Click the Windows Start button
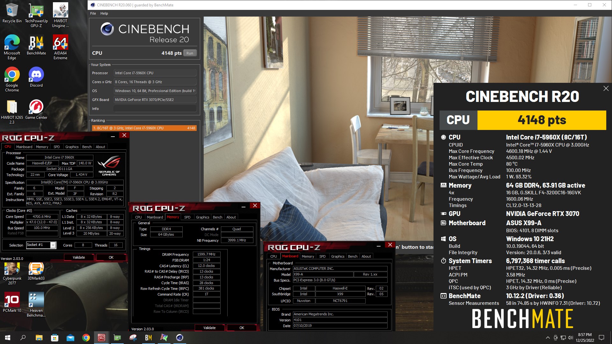This screenshot has height=344, width=612. tap(8, 338)
